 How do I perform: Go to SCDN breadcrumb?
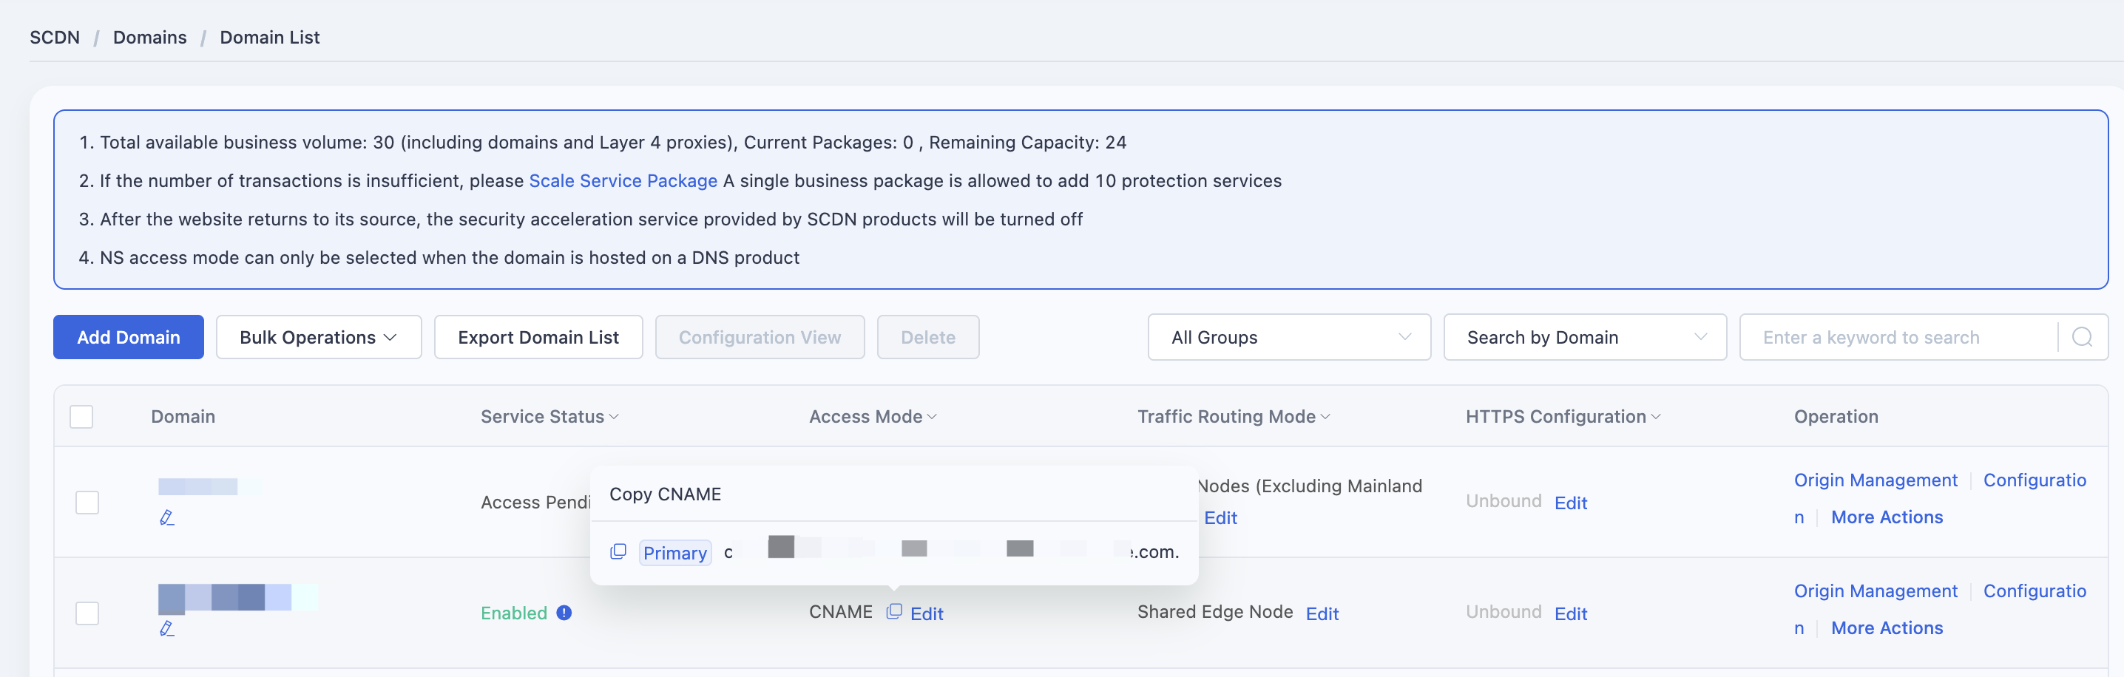point(55,37)
